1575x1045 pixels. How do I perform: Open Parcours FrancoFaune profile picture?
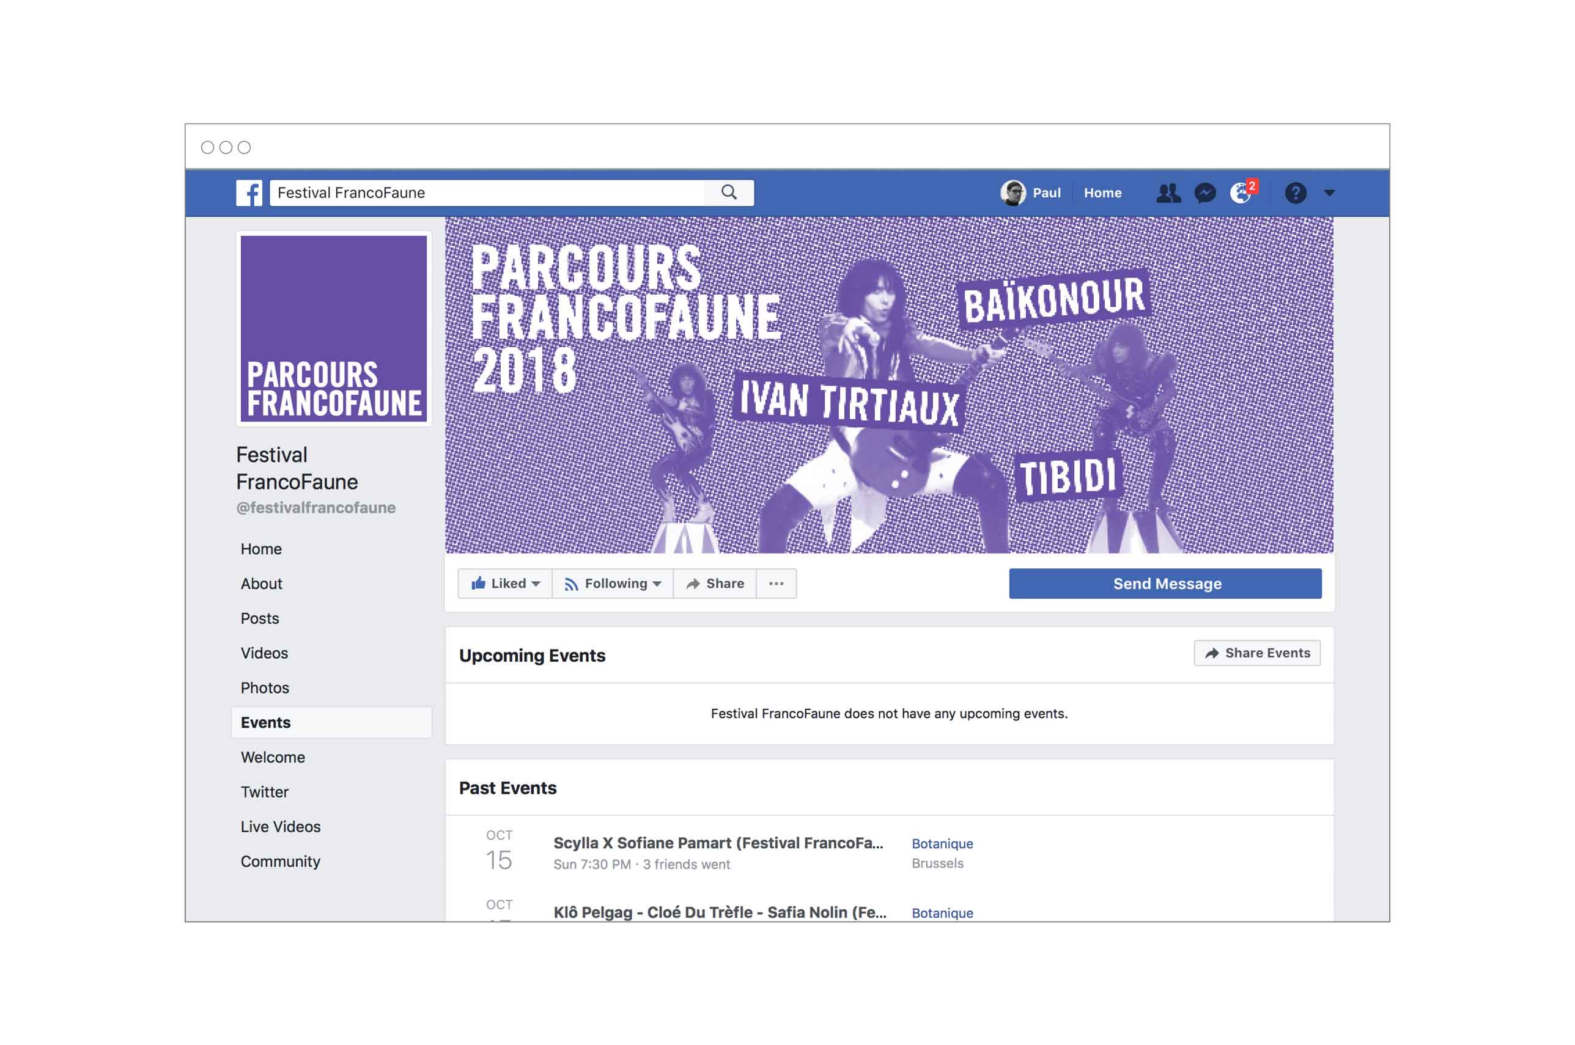pyautogui.click(x=333, y=329)
